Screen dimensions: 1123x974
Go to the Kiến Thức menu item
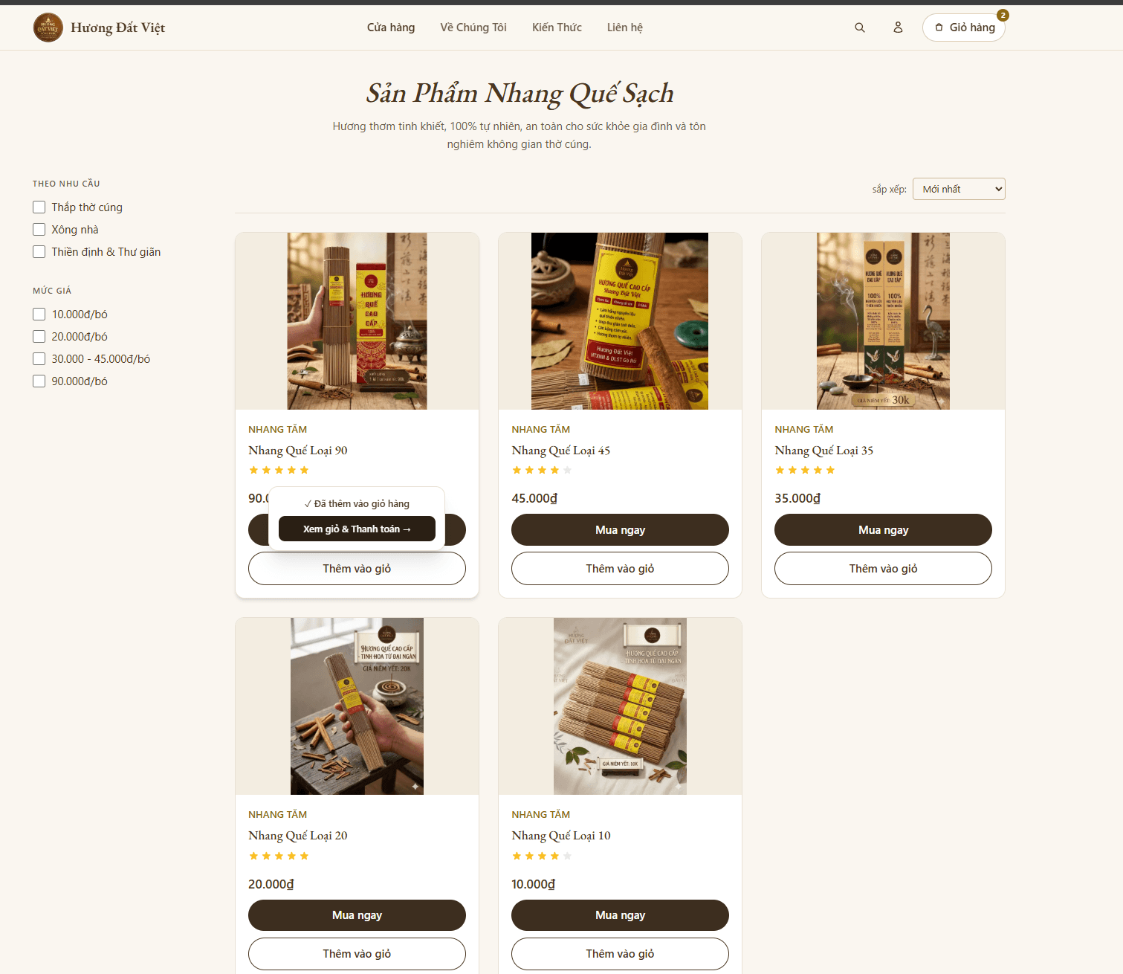(557, 28)
